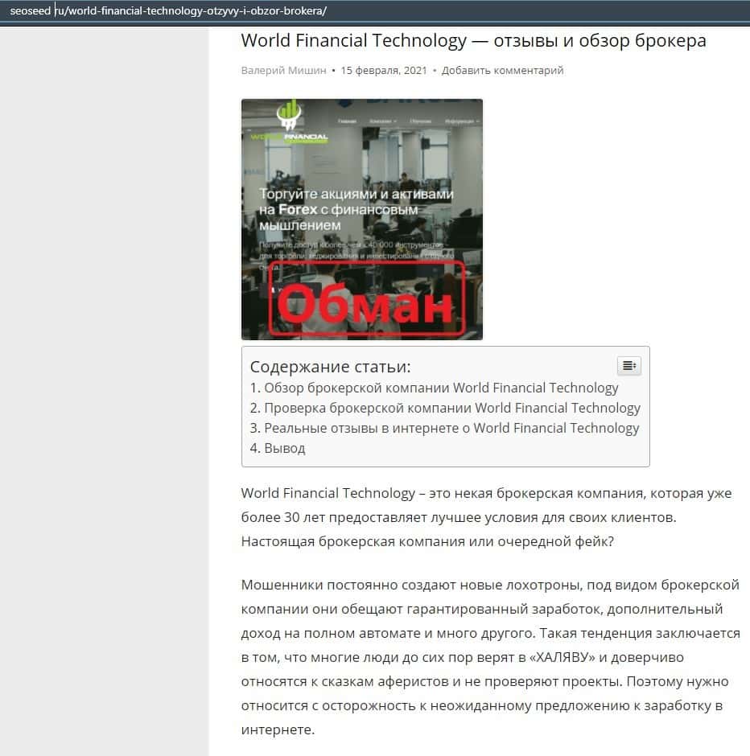Image resolution: width=750 pixels, height=756 pixels.
Task: Open the broker screenshot thumbnail with Обман stamp
Action: coord(362,220)
